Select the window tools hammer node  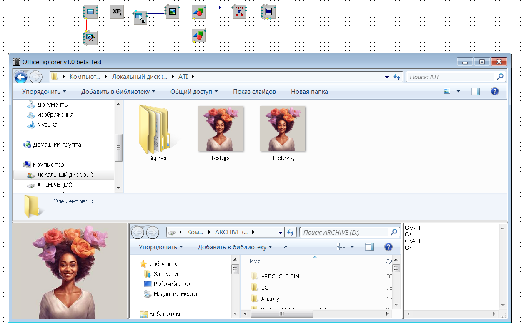point(90,38)
